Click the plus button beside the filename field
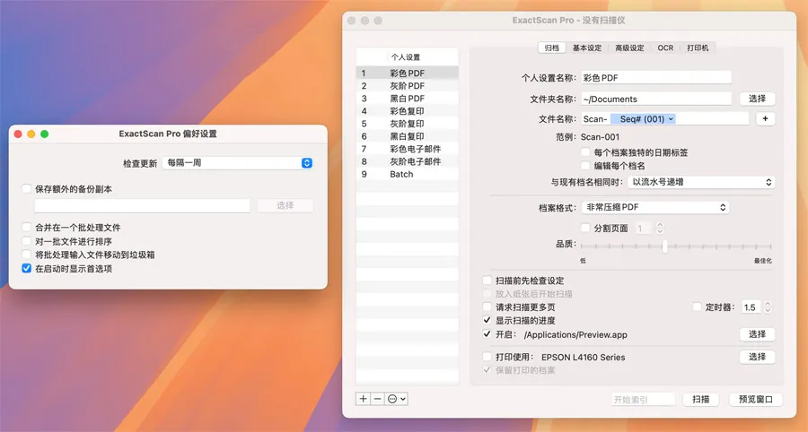Screen dimensions: 808x432 click(x=765, y=118)
